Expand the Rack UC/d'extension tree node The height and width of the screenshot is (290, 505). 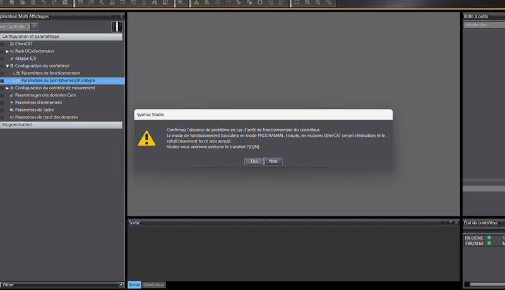coord(8,51)
